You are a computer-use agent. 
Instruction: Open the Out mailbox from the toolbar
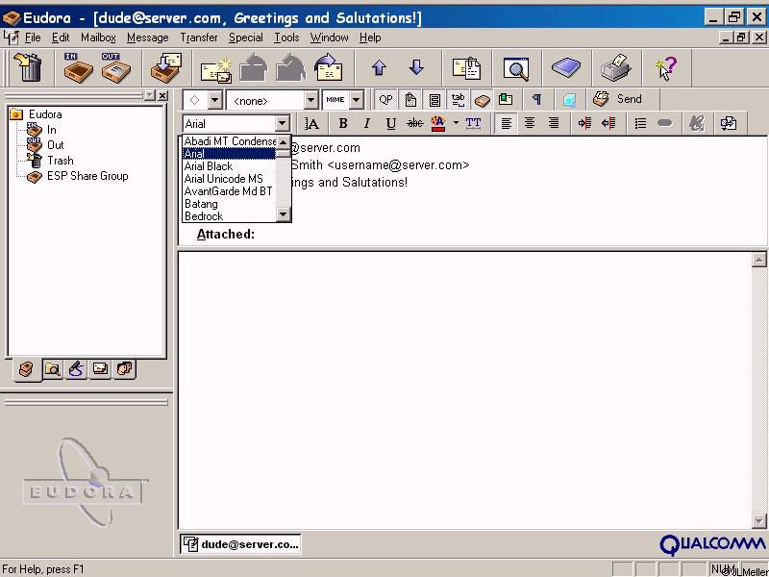(x=116, y=67)
